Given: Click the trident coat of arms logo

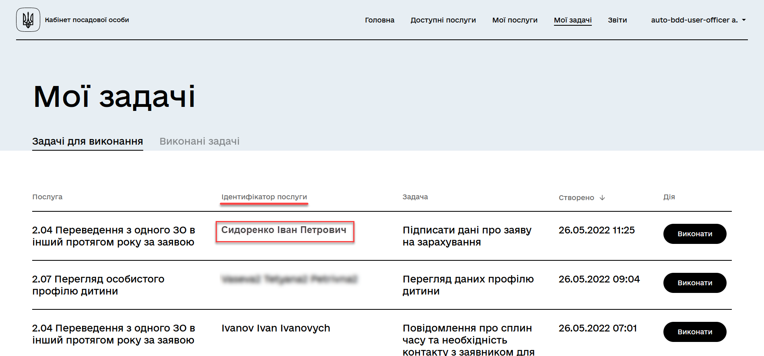Looking at the screenshot, I should (28, 20).
